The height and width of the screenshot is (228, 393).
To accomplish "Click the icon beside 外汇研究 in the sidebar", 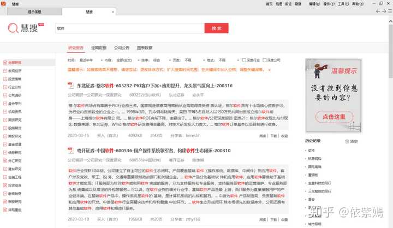I will 5,160.
